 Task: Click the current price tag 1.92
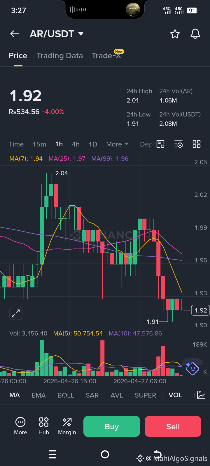pos(201,310)
